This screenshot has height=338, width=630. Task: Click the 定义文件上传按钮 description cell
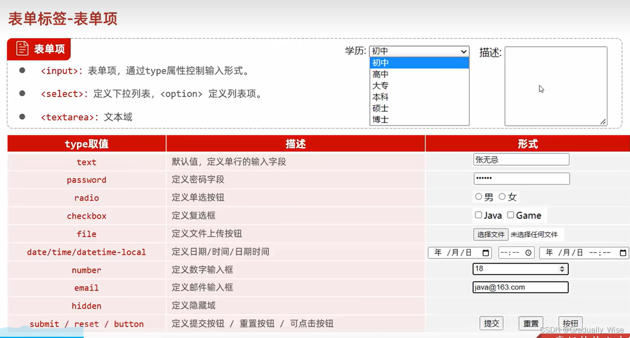295,234
